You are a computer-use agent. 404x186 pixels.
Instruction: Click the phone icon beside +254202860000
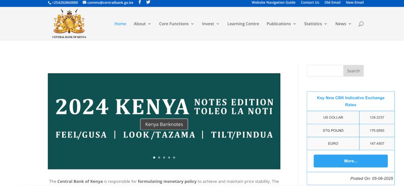pos(49,3)
